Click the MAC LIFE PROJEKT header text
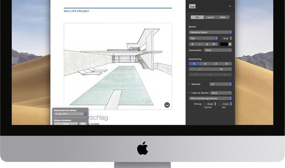Screen dimensions: 285x168 tap(76, 11)
